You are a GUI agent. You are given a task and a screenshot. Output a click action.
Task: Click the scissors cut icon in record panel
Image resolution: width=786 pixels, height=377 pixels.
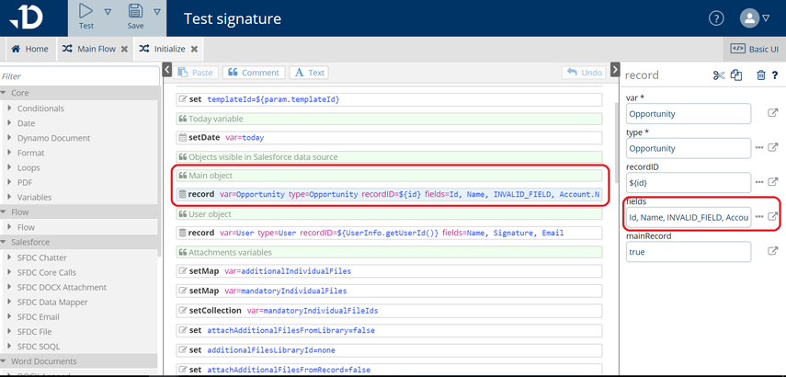pyautogui.click(x=719, y=75)
